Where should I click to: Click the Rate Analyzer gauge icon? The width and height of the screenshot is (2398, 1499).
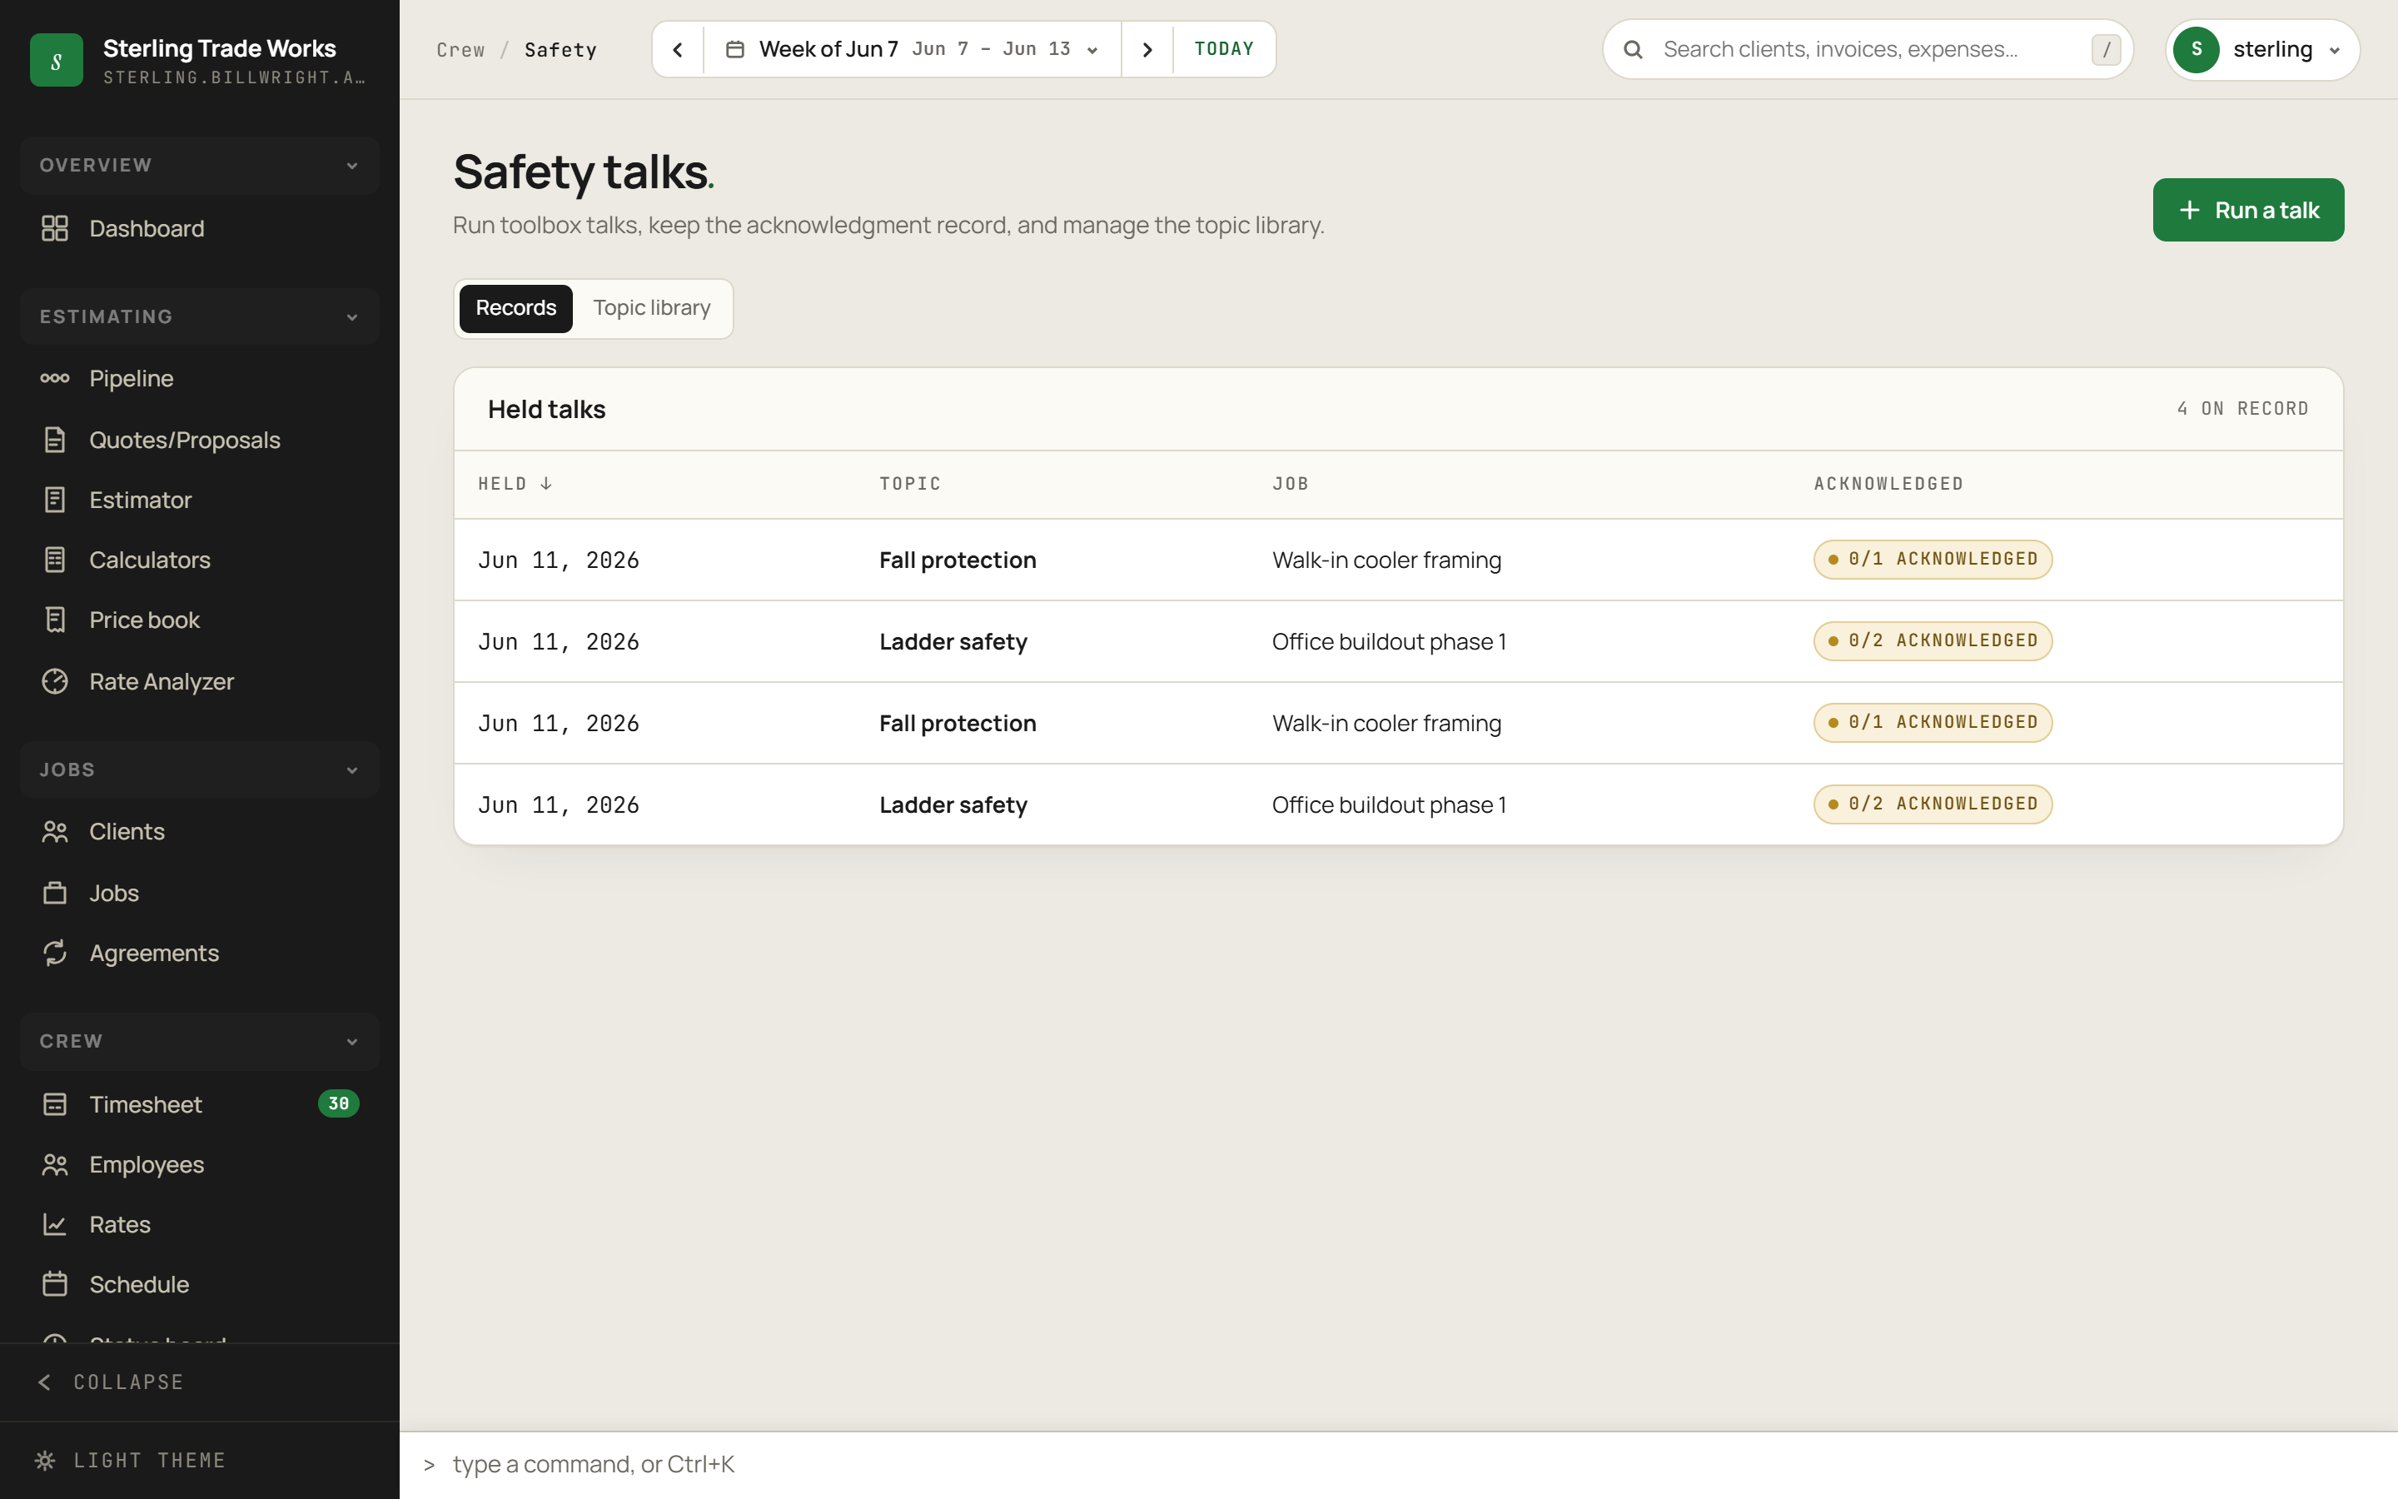54,681
